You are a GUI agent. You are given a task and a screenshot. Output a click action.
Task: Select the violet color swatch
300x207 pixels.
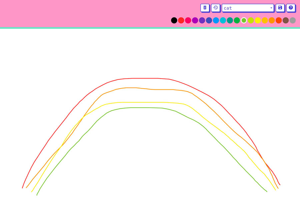[202, 20]
